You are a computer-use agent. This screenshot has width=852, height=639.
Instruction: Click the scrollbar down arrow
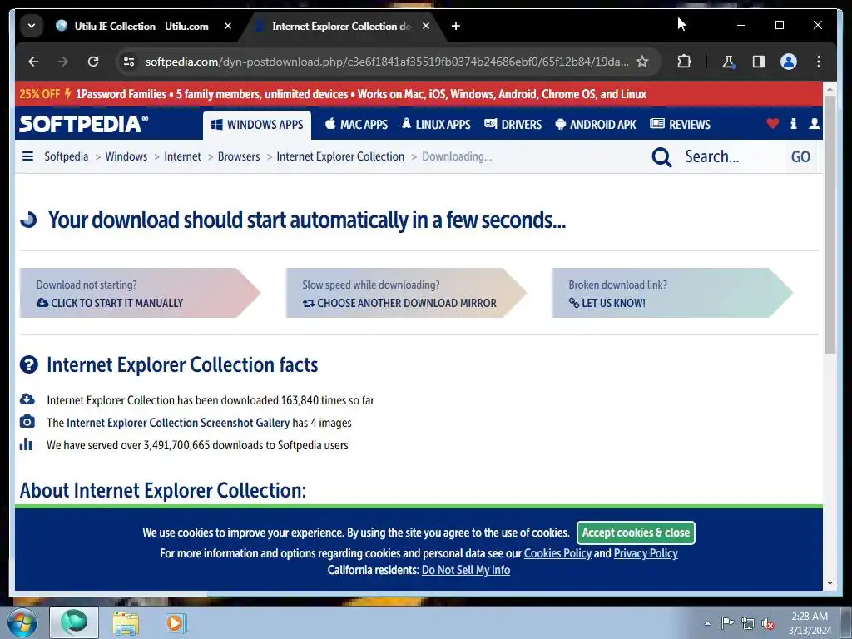click(830, 583)
